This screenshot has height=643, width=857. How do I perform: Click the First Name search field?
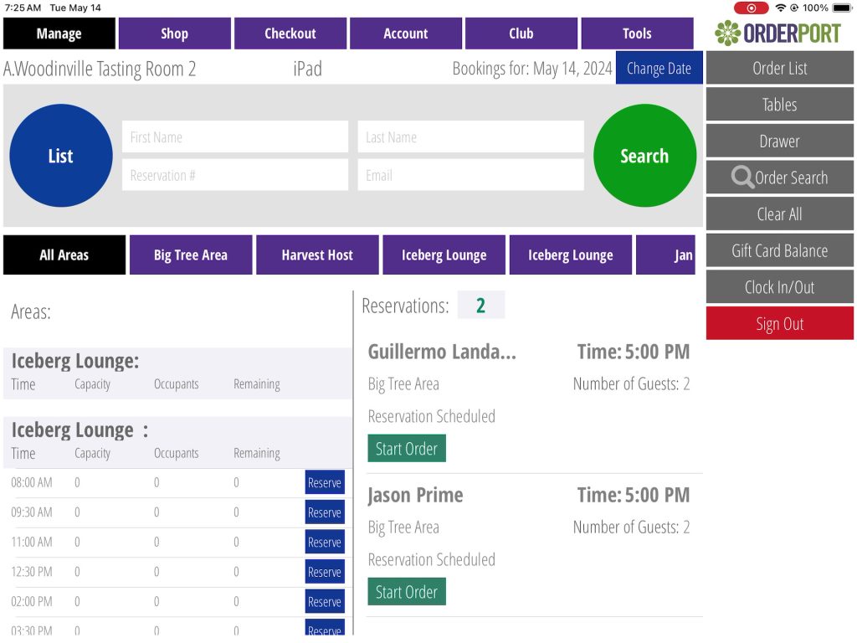point(234,137)
